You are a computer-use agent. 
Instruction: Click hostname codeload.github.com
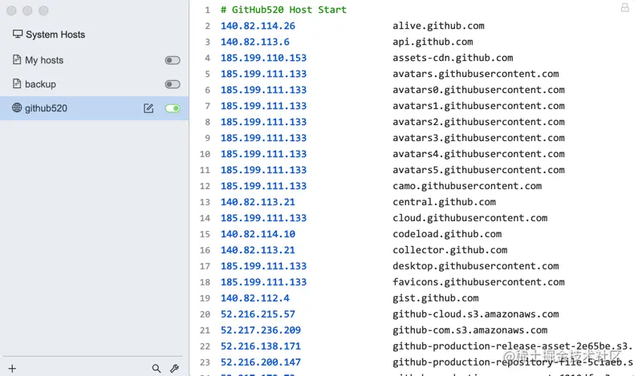coord(447,234)
